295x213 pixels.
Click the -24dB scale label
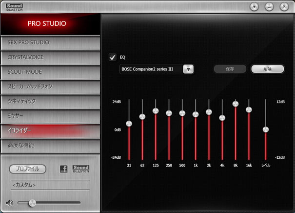pyautogui.click(x=116, y=157)
